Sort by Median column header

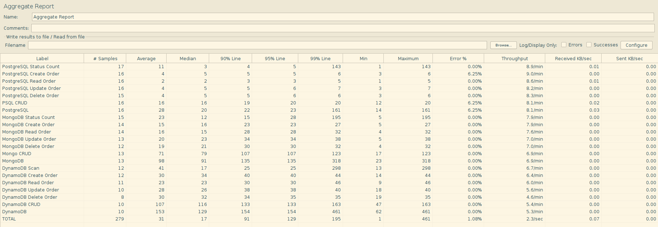click(188, 58)
